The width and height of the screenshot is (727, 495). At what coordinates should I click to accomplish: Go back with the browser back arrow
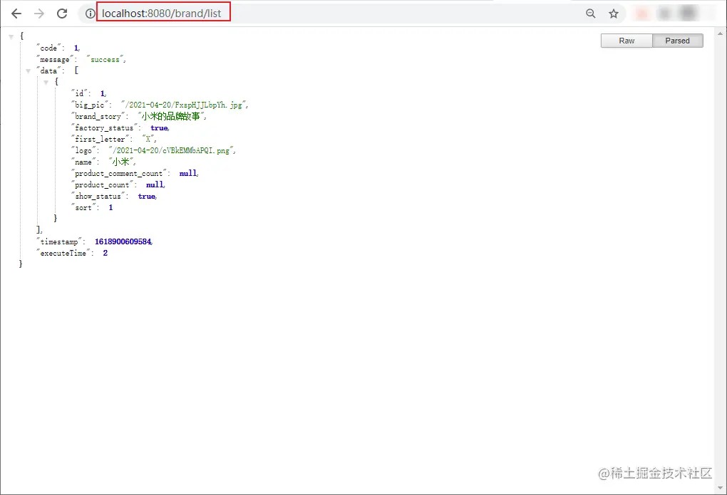pos(16,14)
